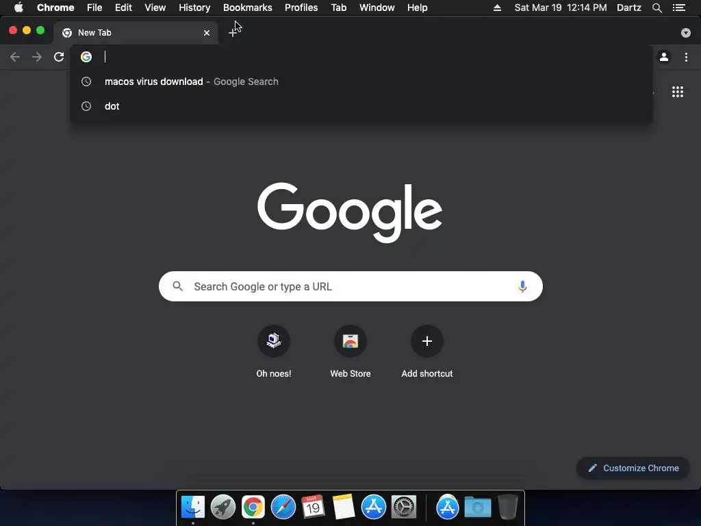
Task: Click the date and time in menu bar
Action: click(x=561, y=8)
